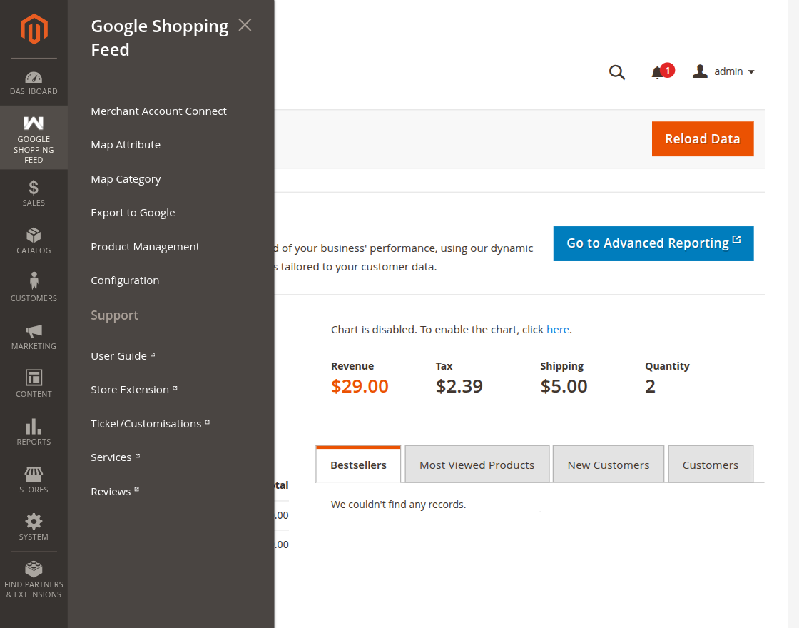Open the Customers person icon
Viewport: 799px width, 628px height.
coord(34,281)
